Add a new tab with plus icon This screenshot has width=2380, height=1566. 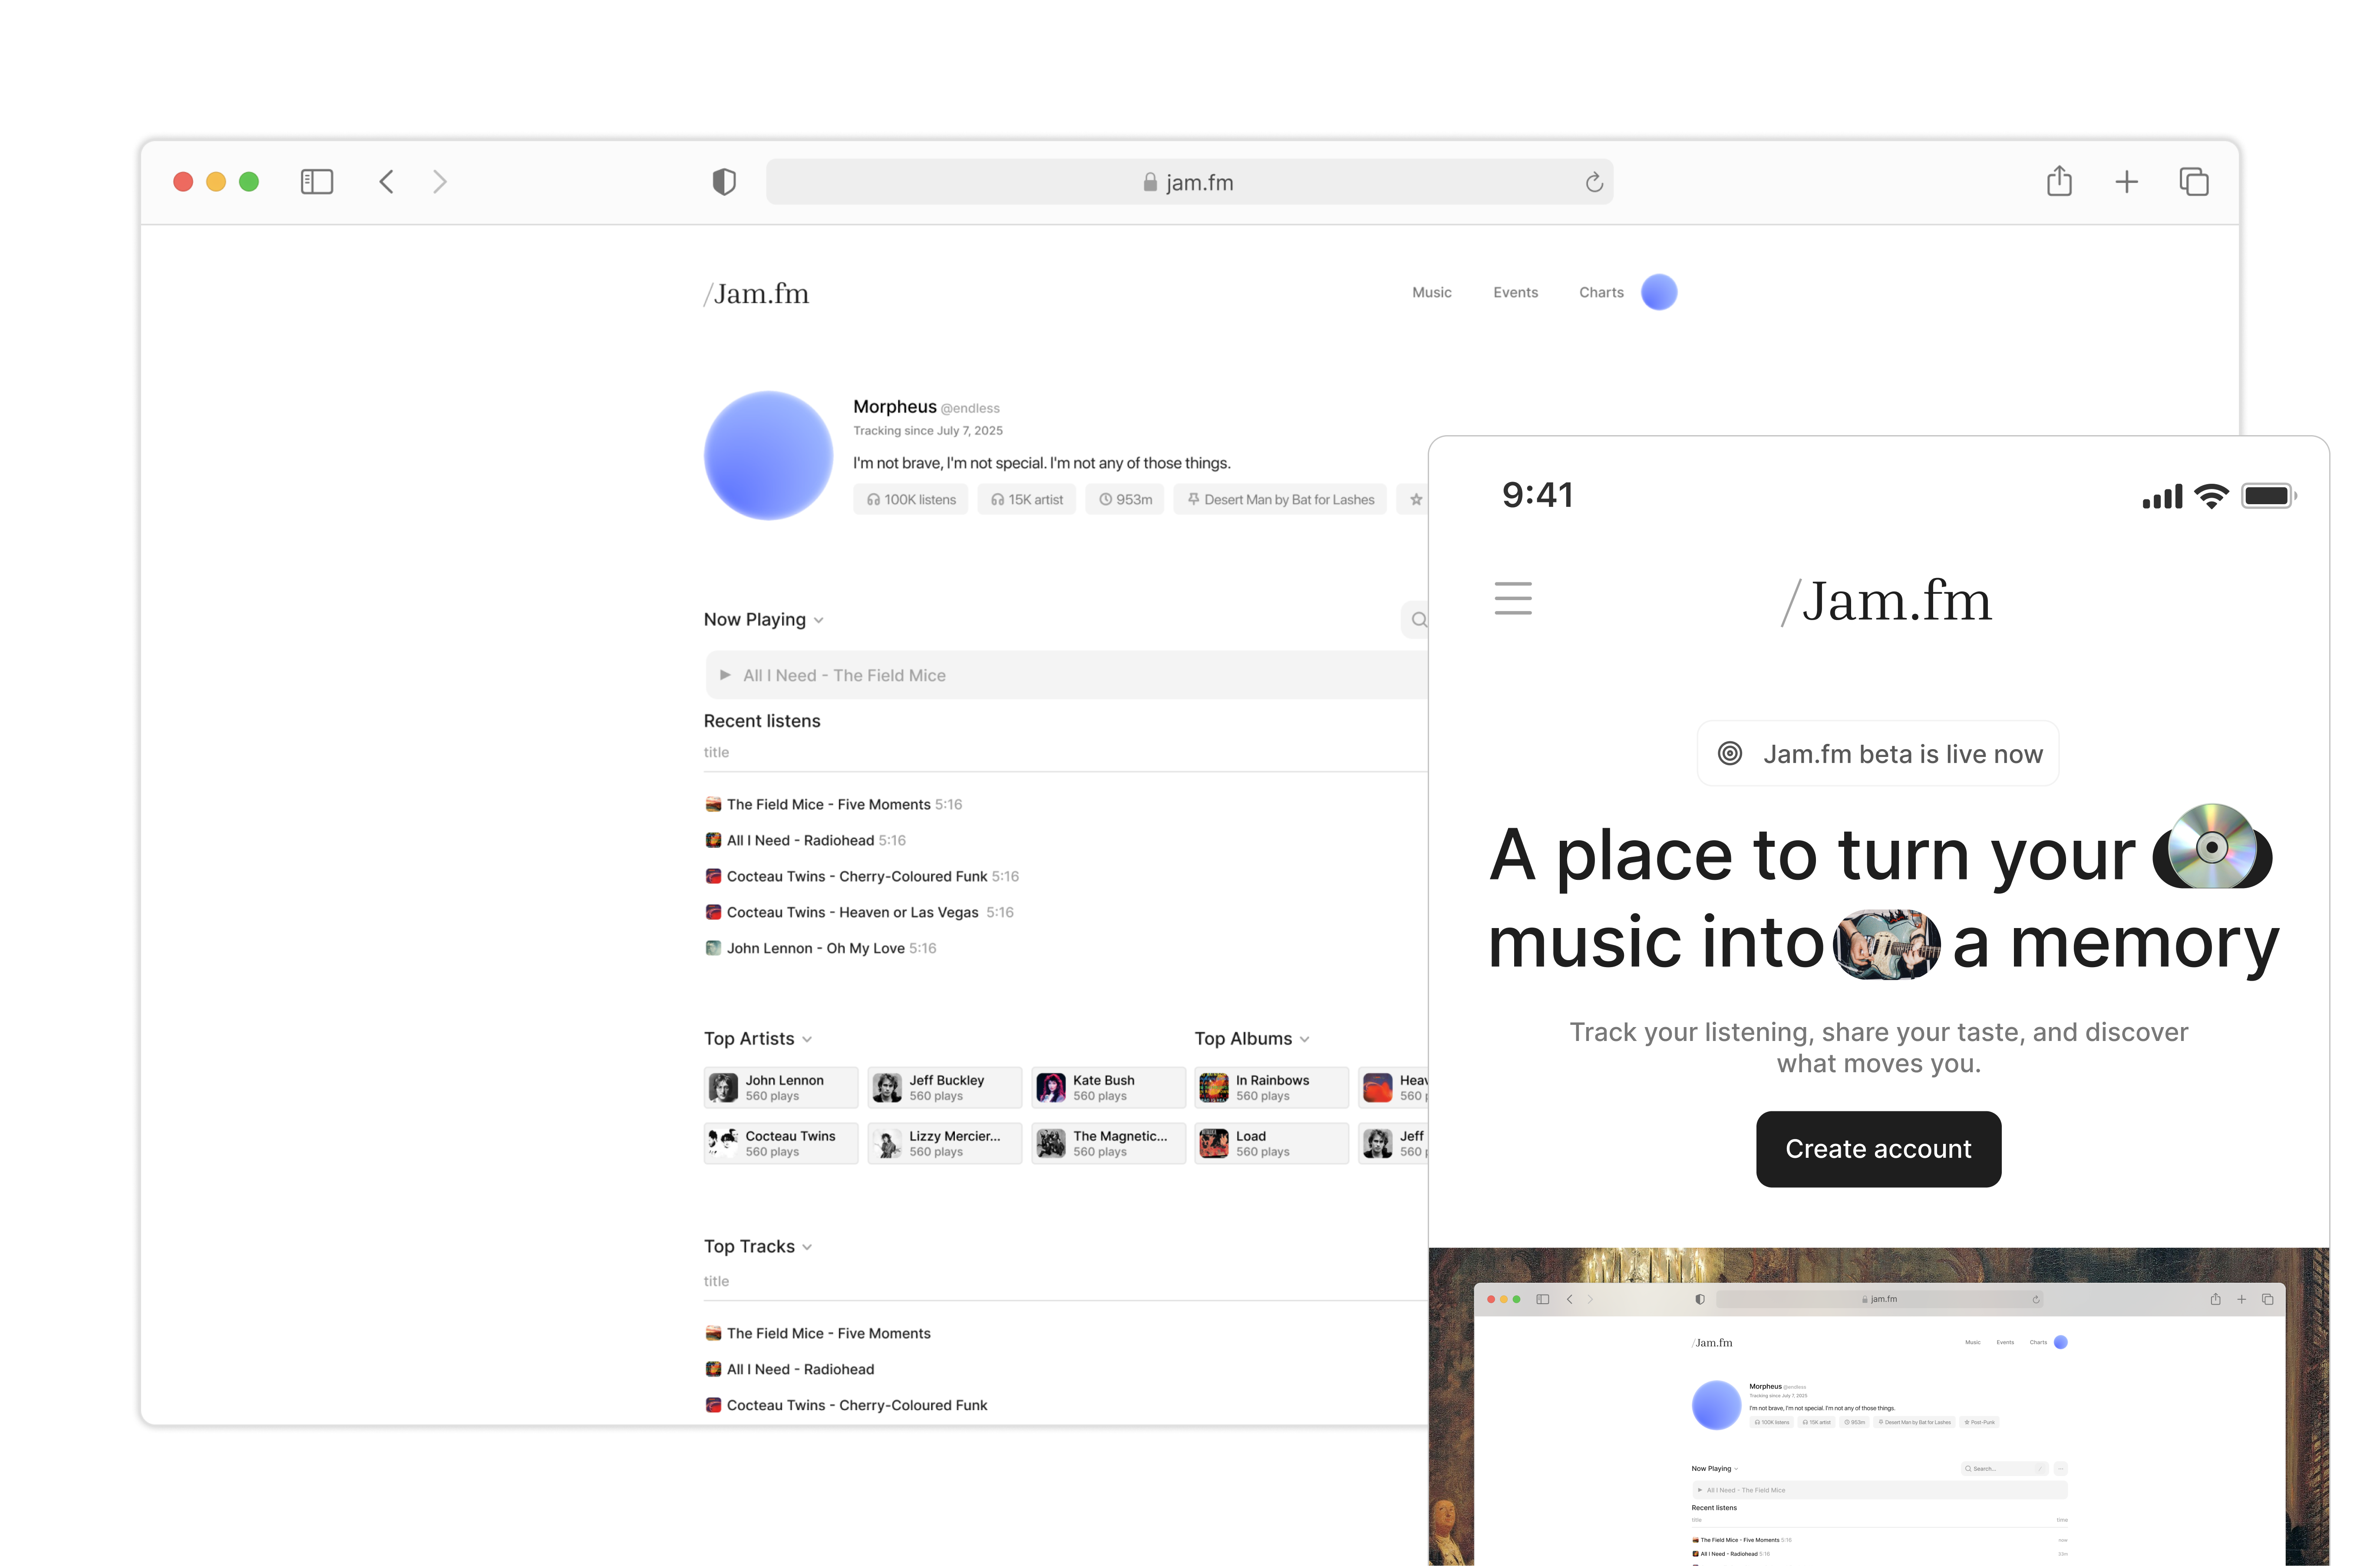(2126, 181)
